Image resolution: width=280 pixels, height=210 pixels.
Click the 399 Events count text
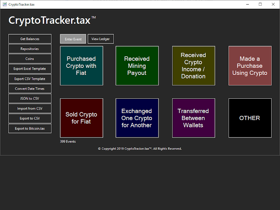[x=68, y=141]
